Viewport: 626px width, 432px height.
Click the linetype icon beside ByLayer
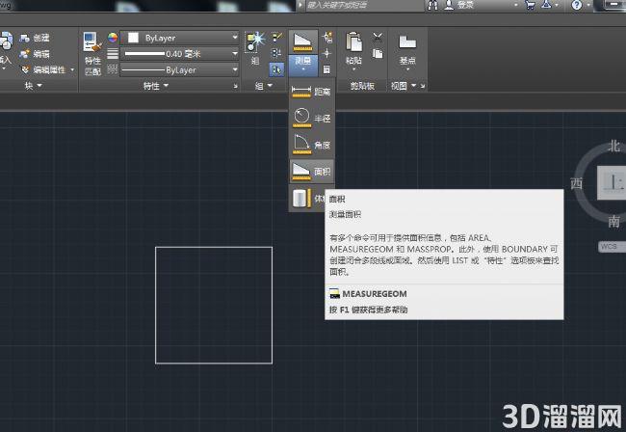click(x=113, y=69)
